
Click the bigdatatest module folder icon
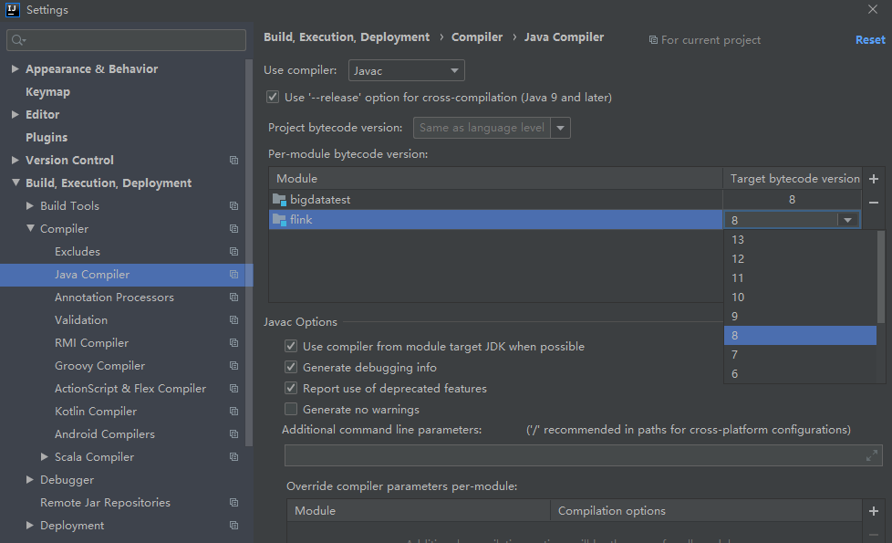[279, 200]
